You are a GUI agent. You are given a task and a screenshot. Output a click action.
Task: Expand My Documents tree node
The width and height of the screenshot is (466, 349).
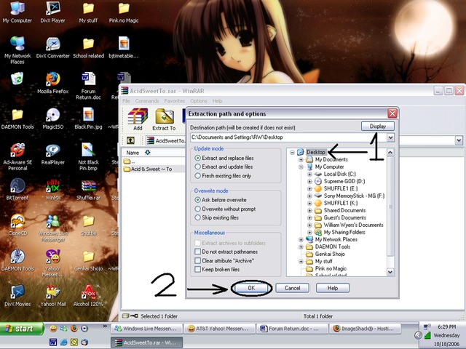pos(301,160)
